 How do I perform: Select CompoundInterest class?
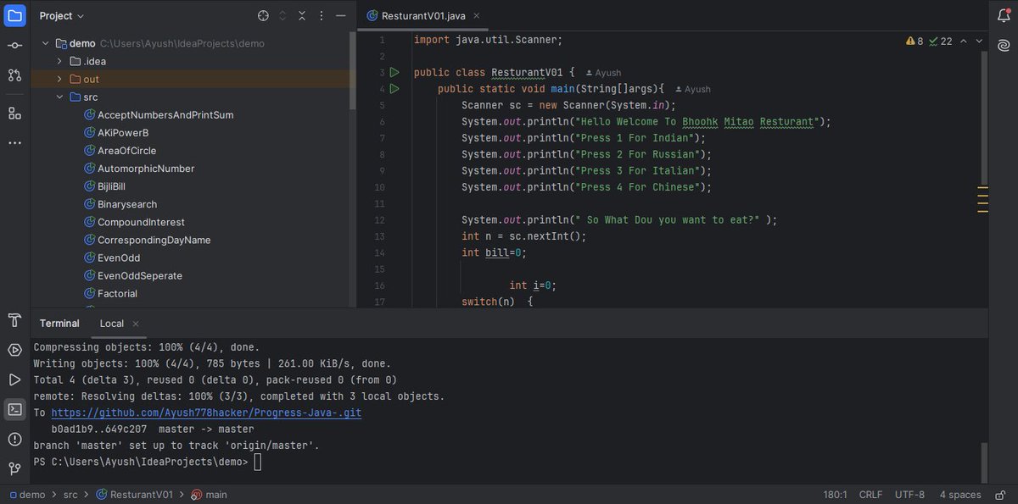(x=133, y=222)
